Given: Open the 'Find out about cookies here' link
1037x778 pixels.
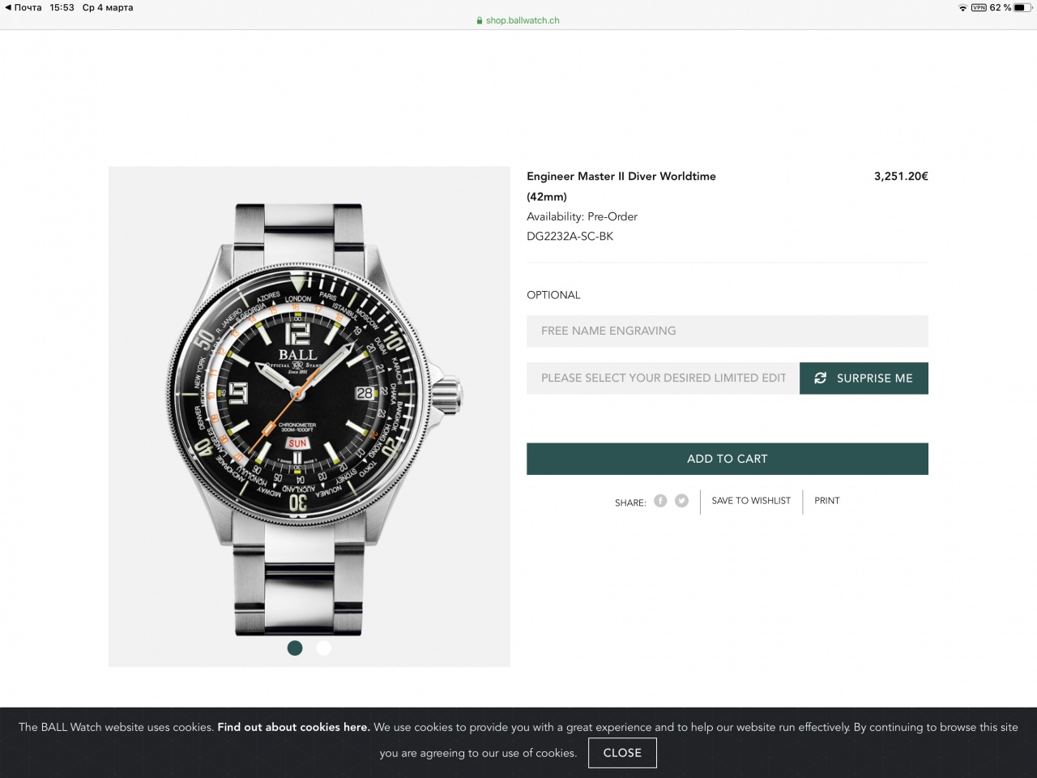Looking at the screenshot, I should [293, 727].
